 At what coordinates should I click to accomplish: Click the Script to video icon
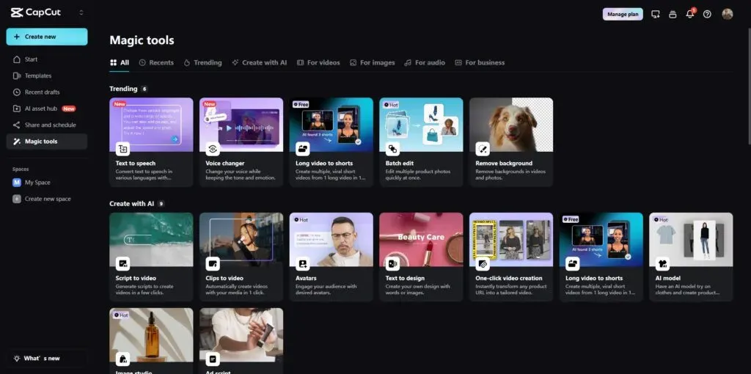pos(122,264)
